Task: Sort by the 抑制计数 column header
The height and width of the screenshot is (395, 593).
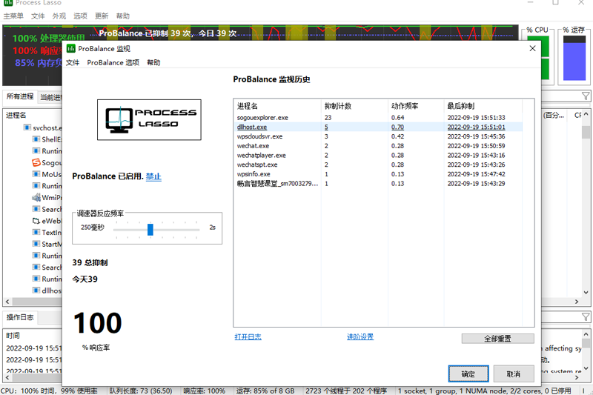Action: tap(338, 106)
